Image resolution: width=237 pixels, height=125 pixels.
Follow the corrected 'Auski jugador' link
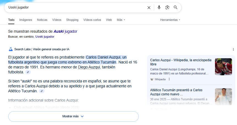tap(66, 31)
